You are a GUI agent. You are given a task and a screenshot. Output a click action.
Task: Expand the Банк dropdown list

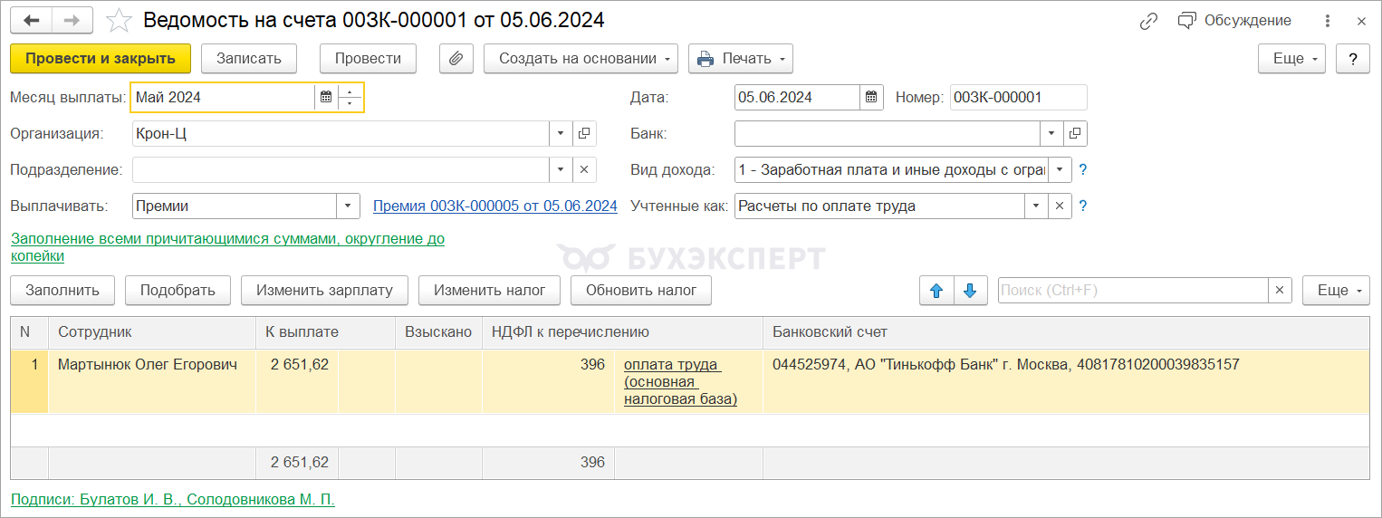1051,134
